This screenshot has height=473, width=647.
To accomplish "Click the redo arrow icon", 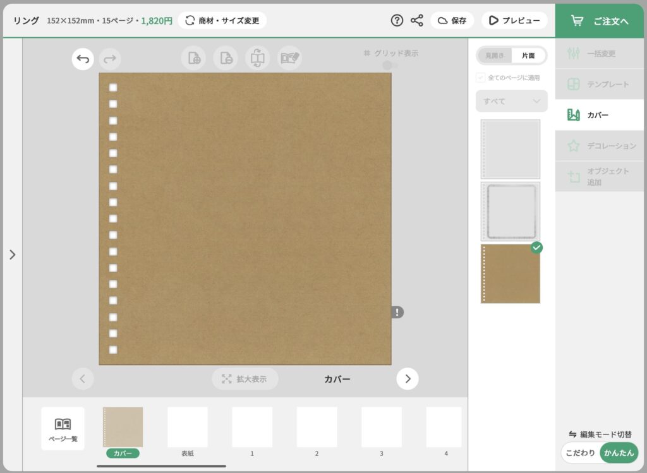I will [x=110, y=59].
